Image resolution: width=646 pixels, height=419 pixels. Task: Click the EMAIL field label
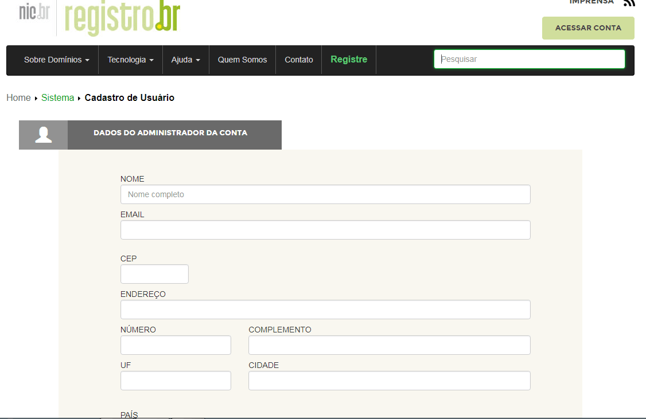[133, 214]
